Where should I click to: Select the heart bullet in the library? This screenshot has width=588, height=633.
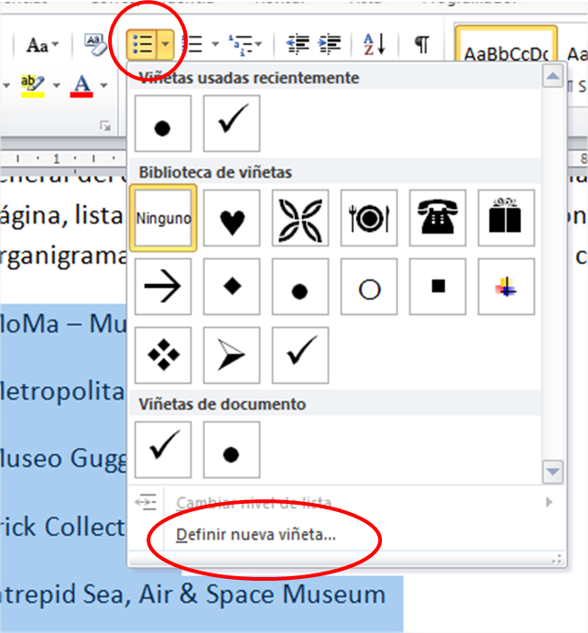(x=232, y=218)
